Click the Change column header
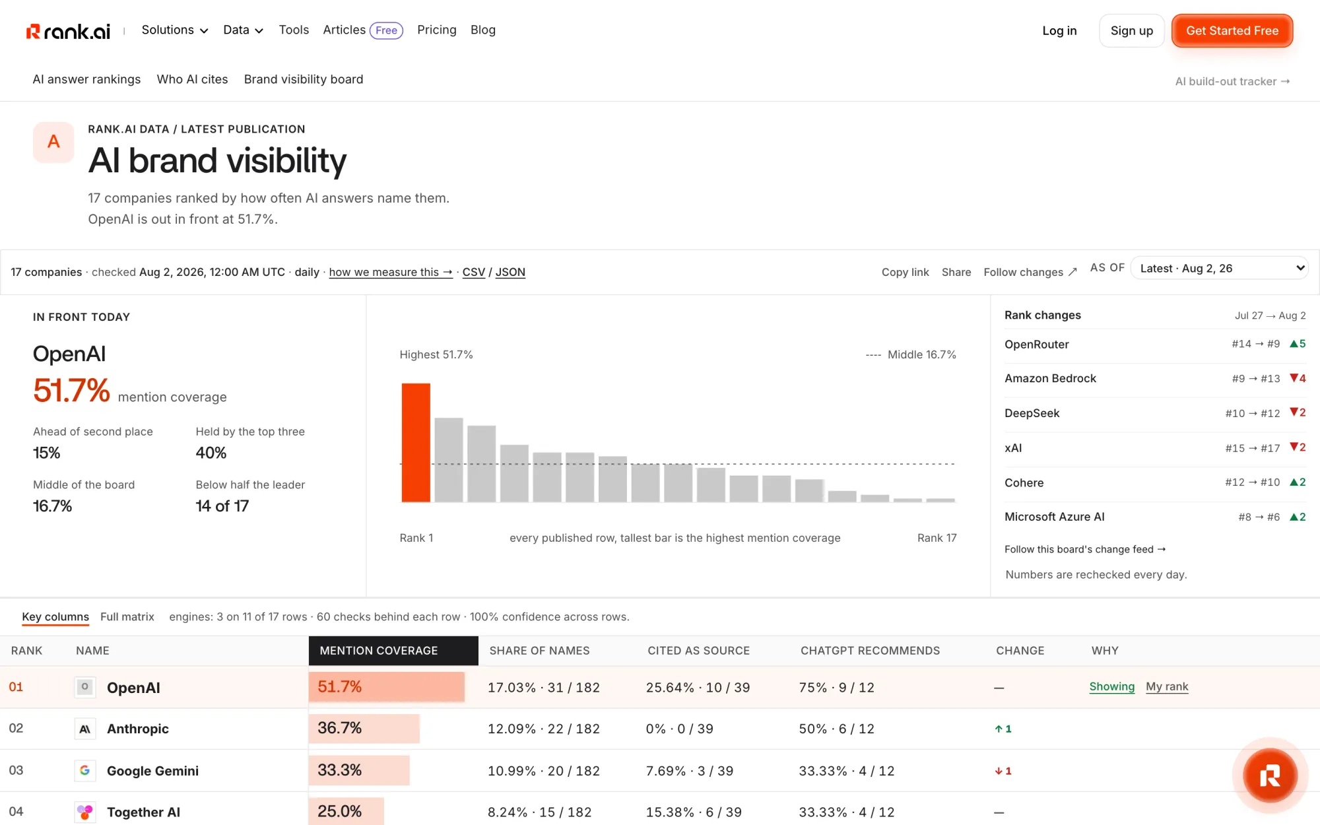Viewport: 1320px width, 825px height. [1020, 651]
